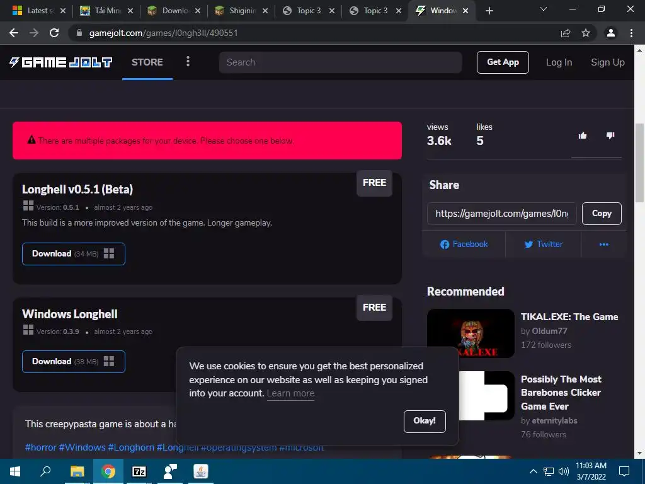Dislike the game with thumbs down
645x484 pixels.
(610, 135)
